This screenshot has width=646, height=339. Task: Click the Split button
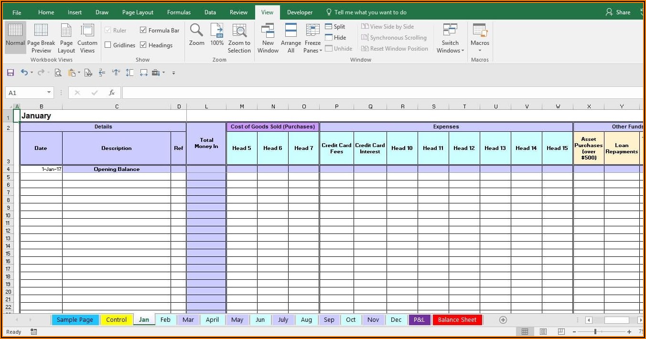335,27
